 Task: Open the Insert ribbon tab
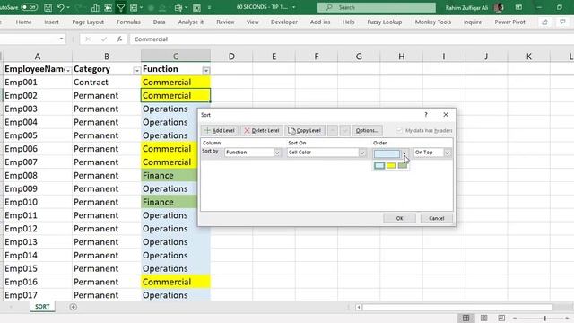tap(51, 22)
